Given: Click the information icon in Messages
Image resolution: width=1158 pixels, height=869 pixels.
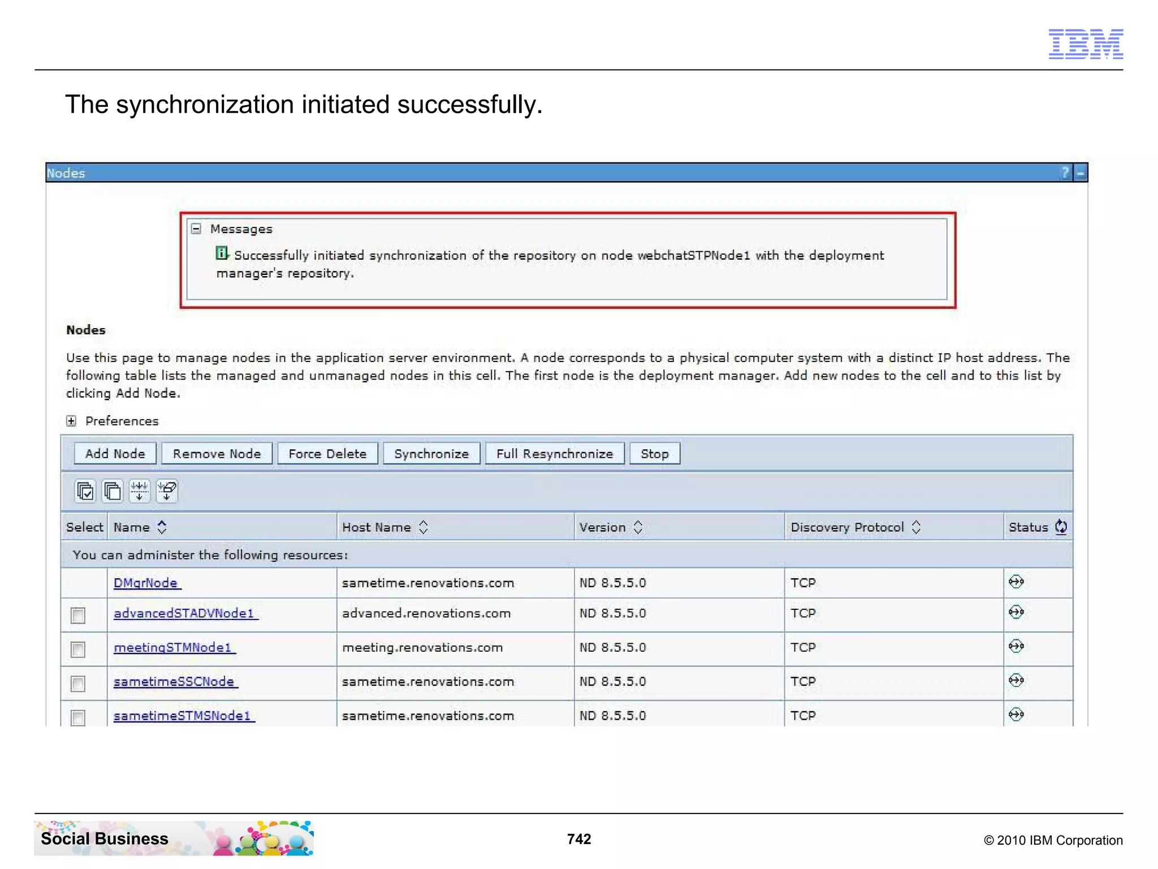Looking at the screenshot, I should pos(222,253).
